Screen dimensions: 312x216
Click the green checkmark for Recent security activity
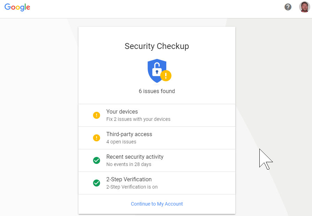97,160
